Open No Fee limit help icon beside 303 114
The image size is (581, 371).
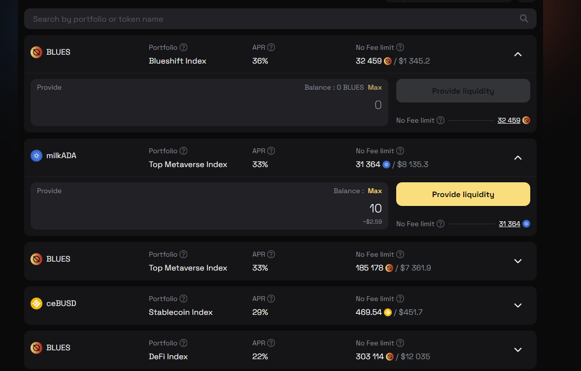[400, 343]
